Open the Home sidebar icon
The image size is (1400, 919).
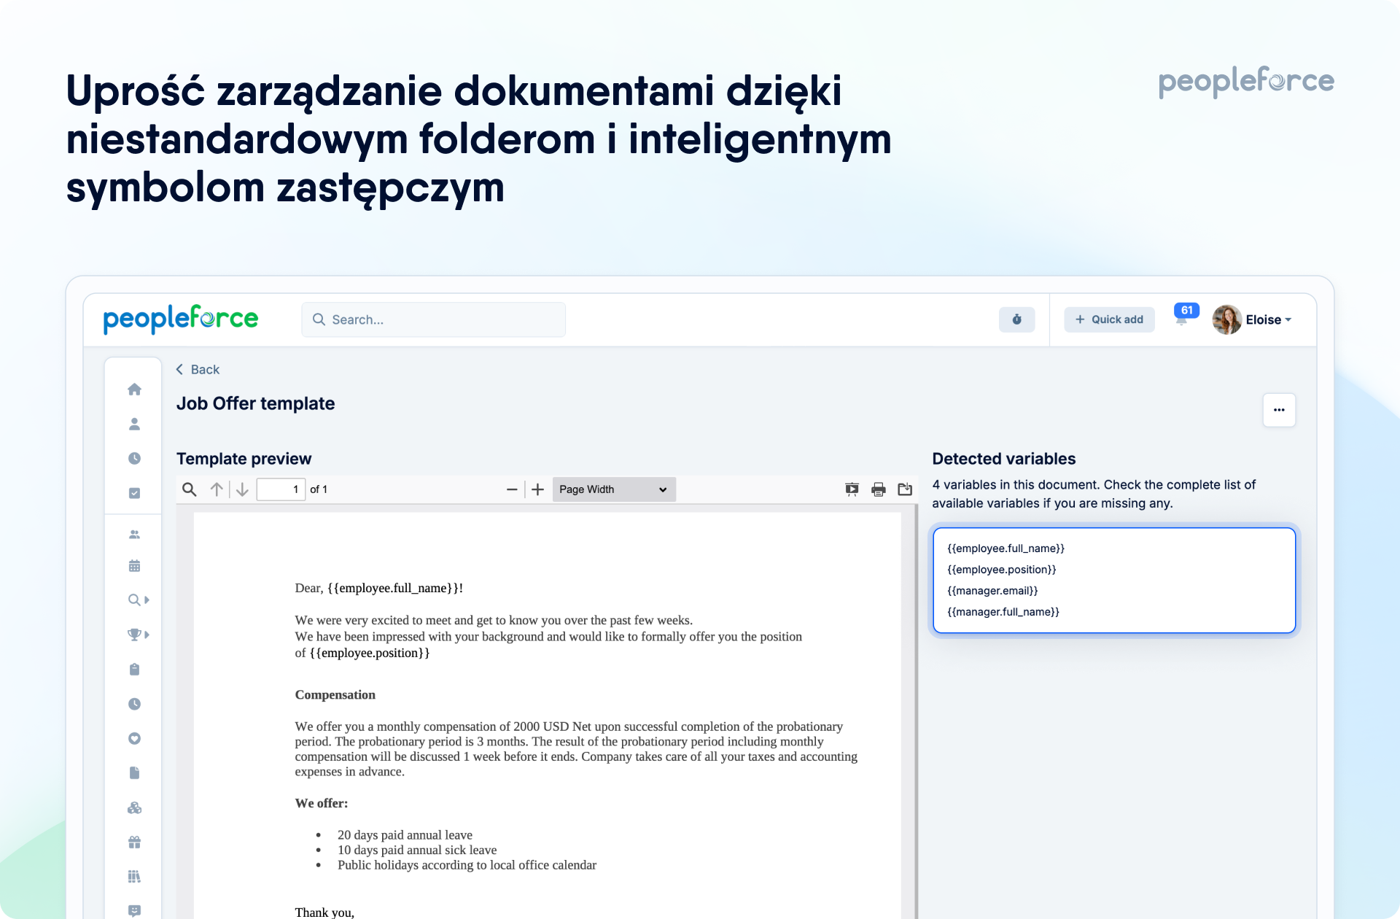click(134, 389)
